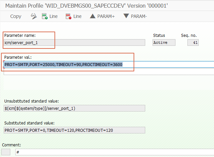Click the delete 'Line' text label

tap(77, 16)
